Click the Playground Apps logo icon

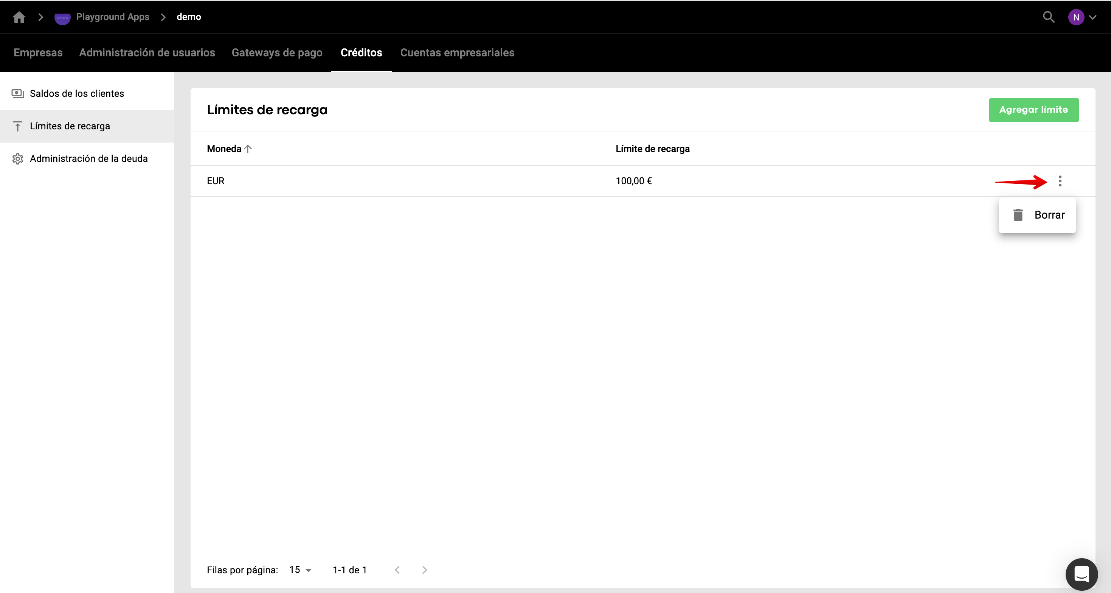62,18
